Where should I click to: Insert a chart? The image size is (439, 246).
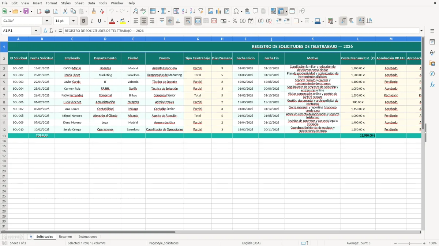click(219, 11)
